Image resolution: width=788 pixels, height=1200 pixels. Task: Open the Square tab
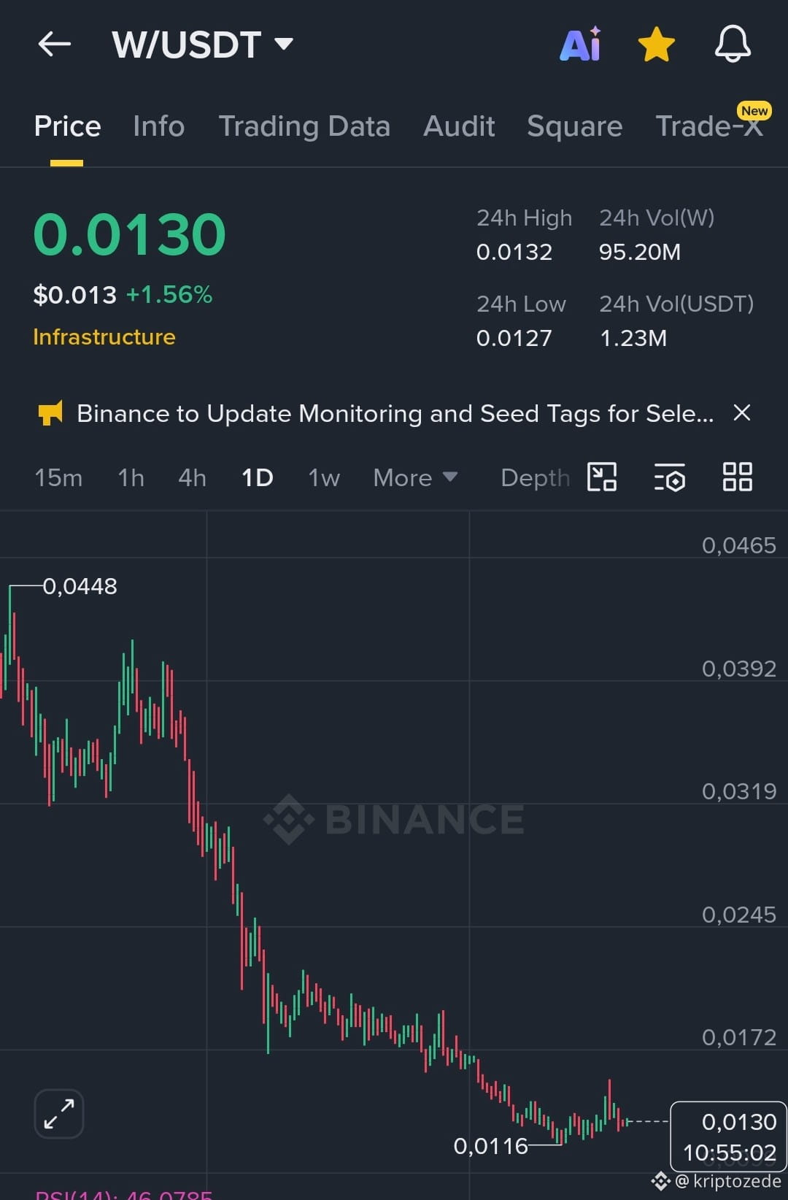[574, 126]
